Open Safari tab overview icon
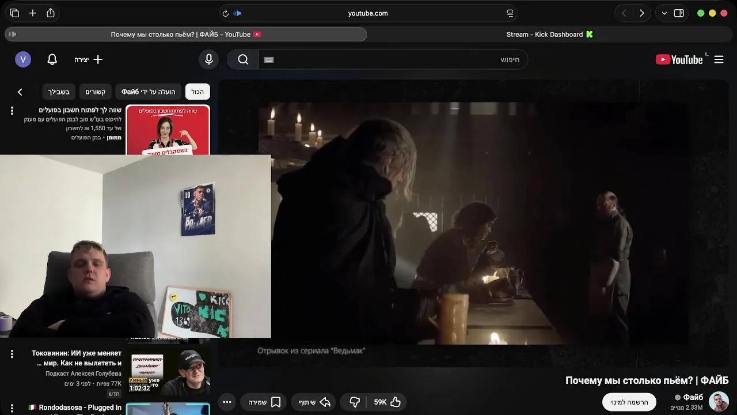Image resolution: width=737 pixels, height=415 pixels. click(14, 13)
